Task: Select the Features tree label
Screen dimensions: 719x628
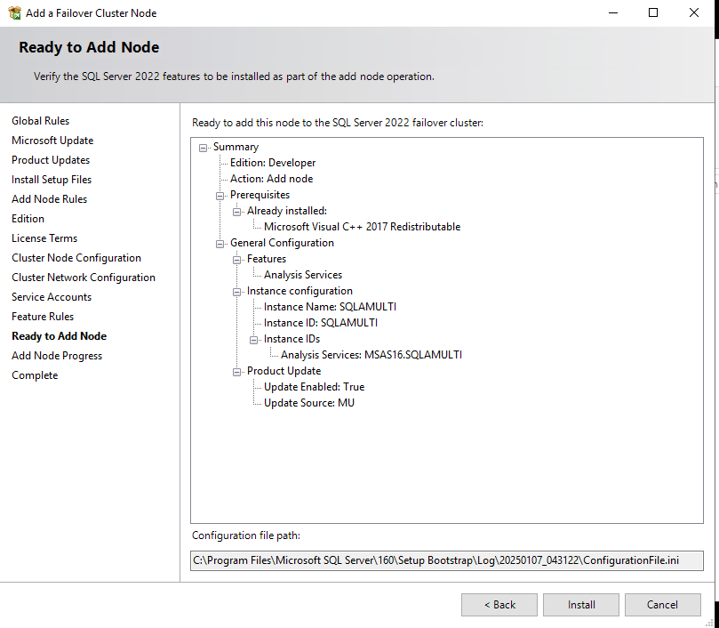Action: [x=267, y=259]
